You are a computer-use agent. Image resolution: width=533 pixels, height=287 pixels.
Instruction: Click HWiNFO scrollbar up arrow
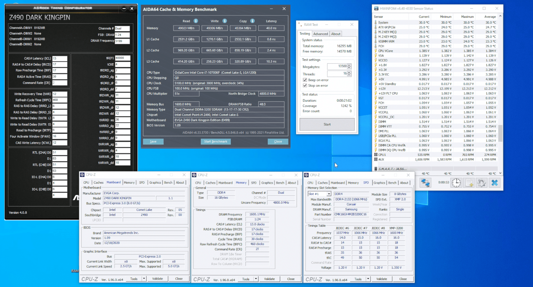coord(501,16)
